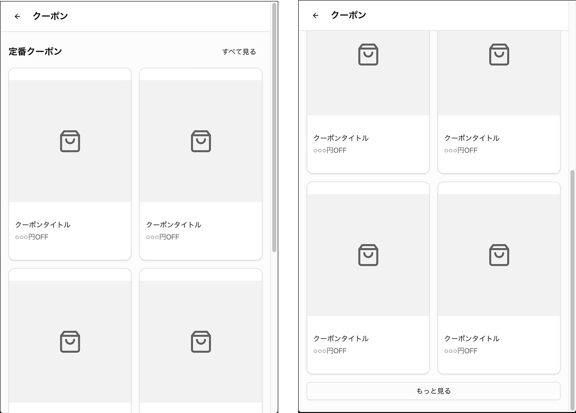Click ○○○円OFF in left screen's second top-row card

(163, 237)
